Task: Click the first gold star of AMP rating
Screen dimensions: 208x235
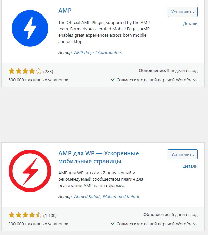Action: (12, 71)
